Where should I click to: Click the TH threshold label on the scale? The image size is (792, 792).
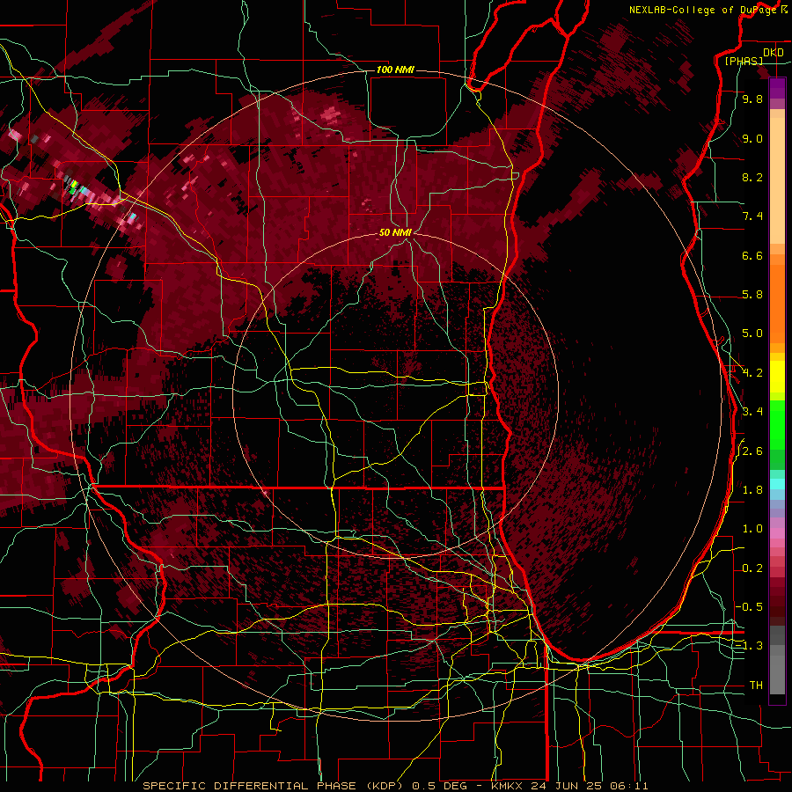pyautogui.click(x=756, y=686)
